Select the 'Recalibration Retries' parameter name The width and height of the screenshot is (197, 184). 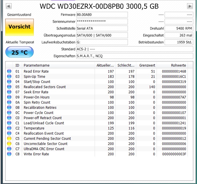point(40,108)
